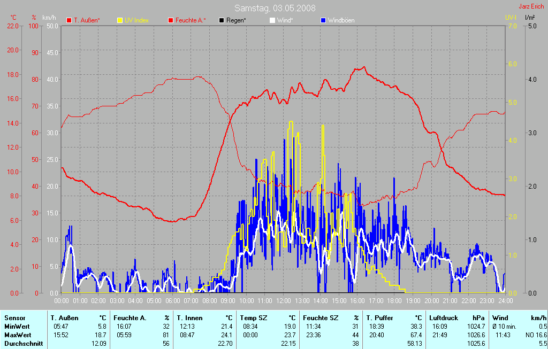The width and height of the screenshot is (548, 349).
Task: Select the 'T. Außen*' legend label
Action: pyautogui.click(x=87, y=20)
